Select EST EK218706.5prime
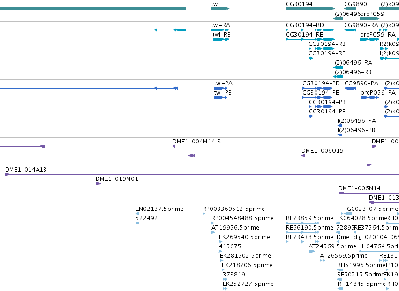This screenshot has height=291, width=399. pos(247,265)
